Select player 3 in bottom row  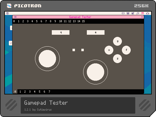pyautogui.click(x=30, y=92)
